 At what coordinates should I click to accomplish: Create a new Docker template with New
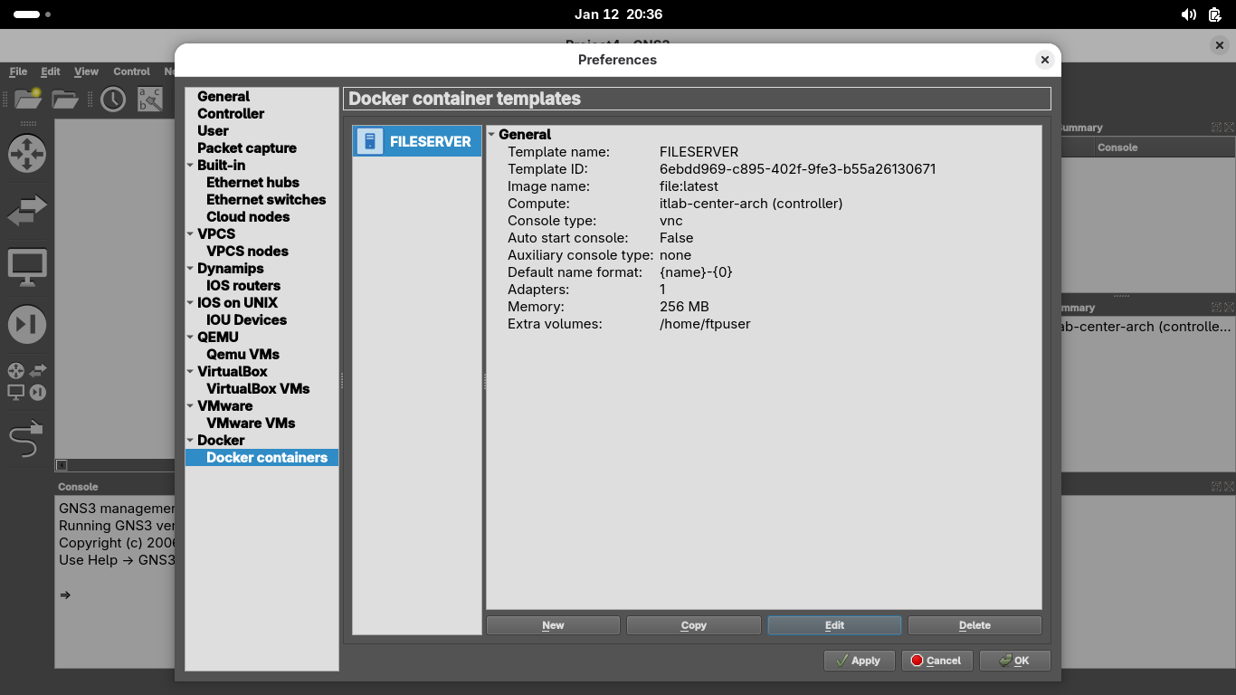pyautogui.click(x=553, y=625)
